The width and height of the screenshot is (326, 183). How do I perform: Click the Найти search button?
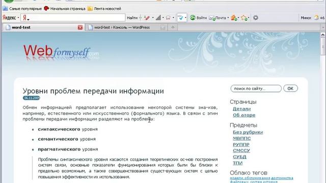pos(132,18)
